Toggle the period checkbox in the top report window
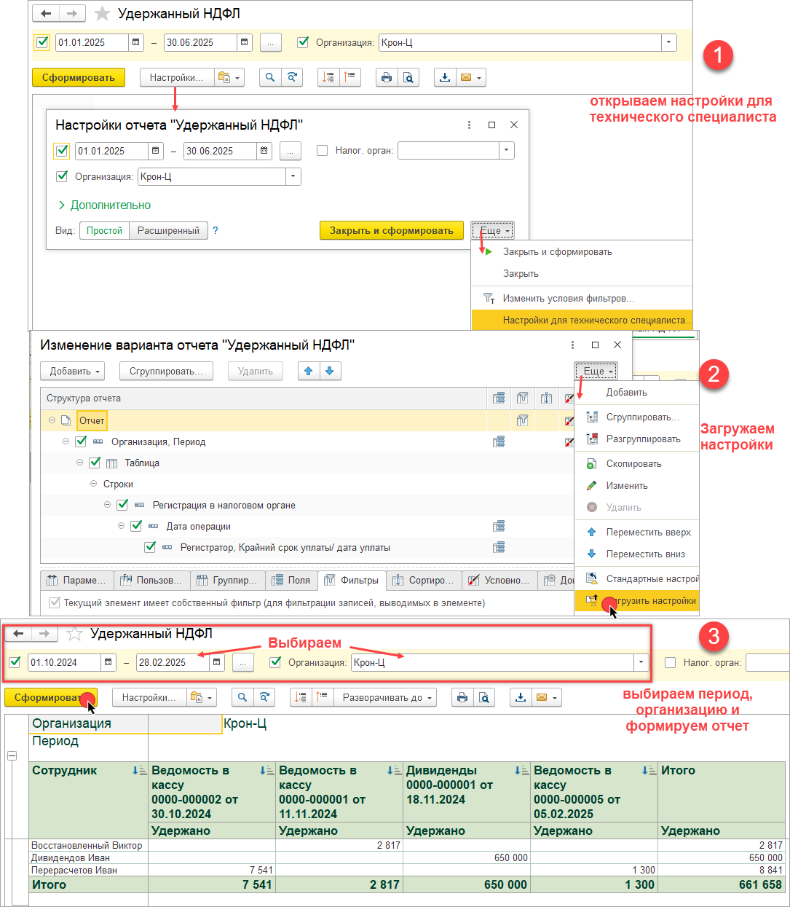This screenshot has height=907, width=790. (42, 42)
